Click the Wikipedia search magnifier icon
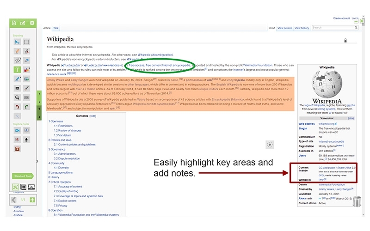Viewport: 370px width, 231px height. [356, 28]
